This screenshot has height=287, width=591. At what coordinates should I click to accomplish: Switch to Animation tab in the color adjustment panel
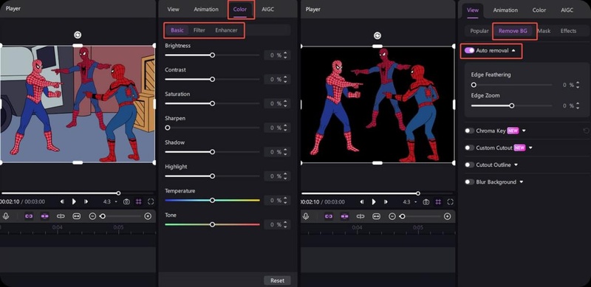(206, 10)
